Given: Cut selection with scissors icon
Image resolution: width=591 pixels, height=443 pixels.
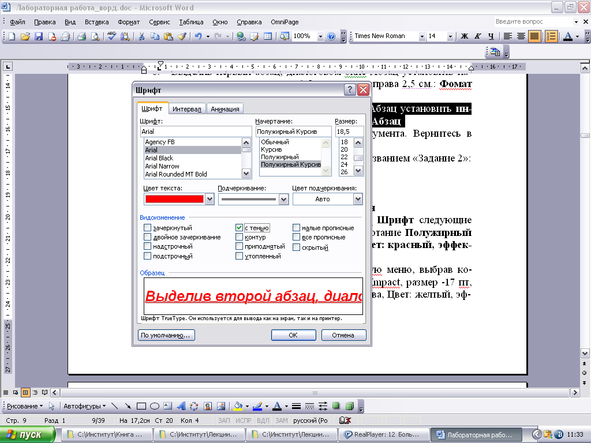Looking at the screenshot, I should [x=142, y=36].
